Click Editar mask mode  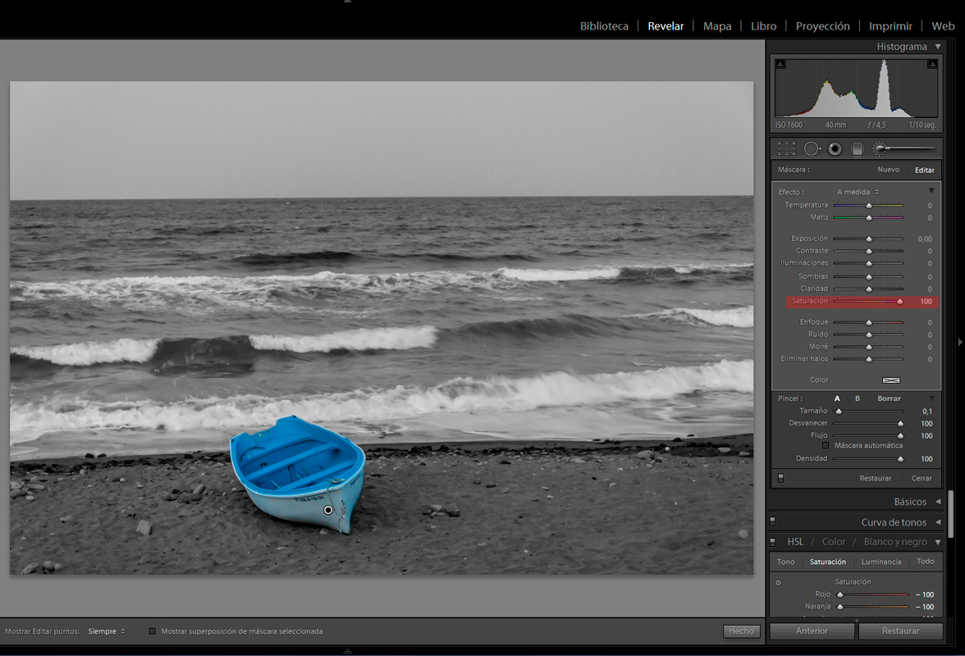(924, 171)
